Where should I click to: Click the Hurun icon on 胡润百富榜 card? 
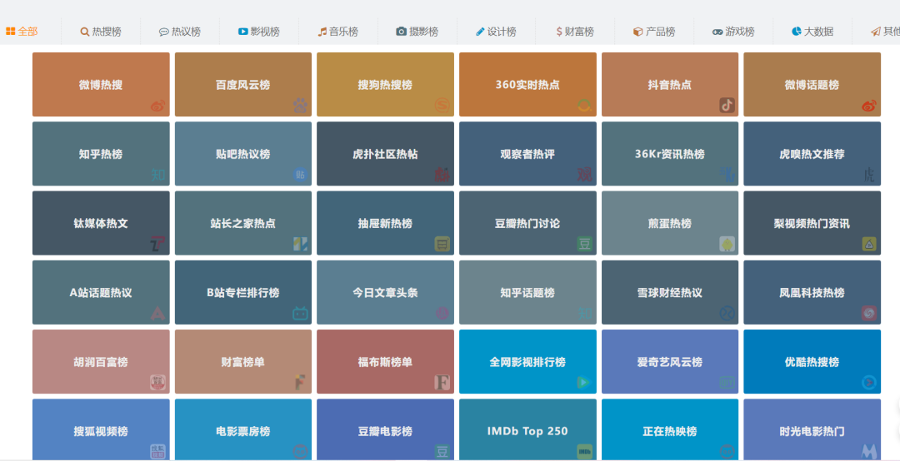click(157, 383)
